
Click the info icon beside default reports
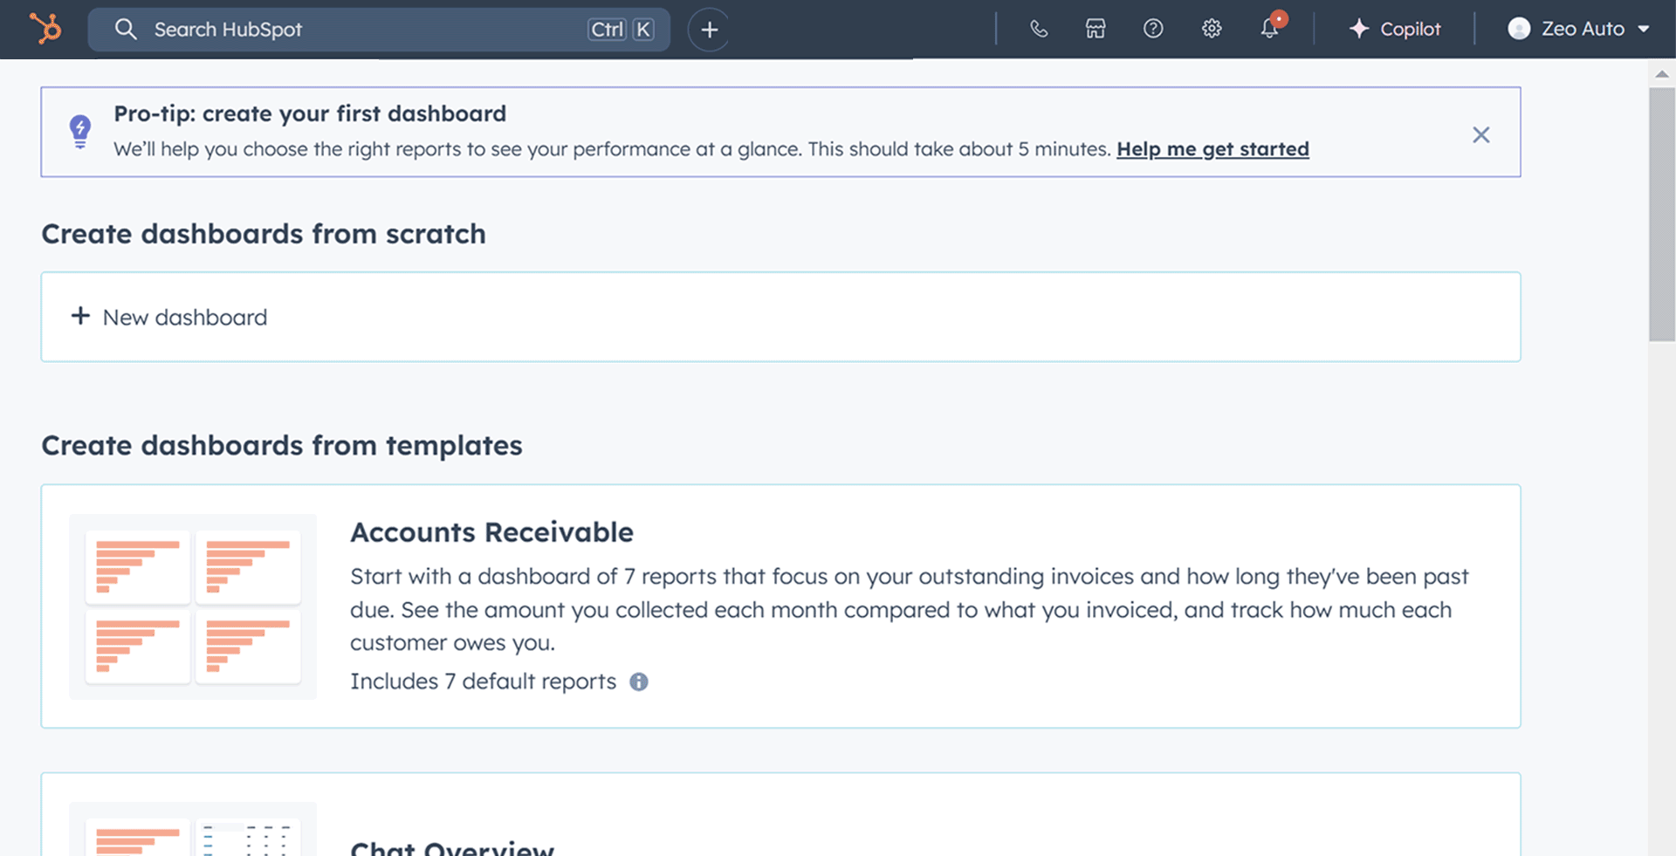pyautogui.click(x=639, y=681)
